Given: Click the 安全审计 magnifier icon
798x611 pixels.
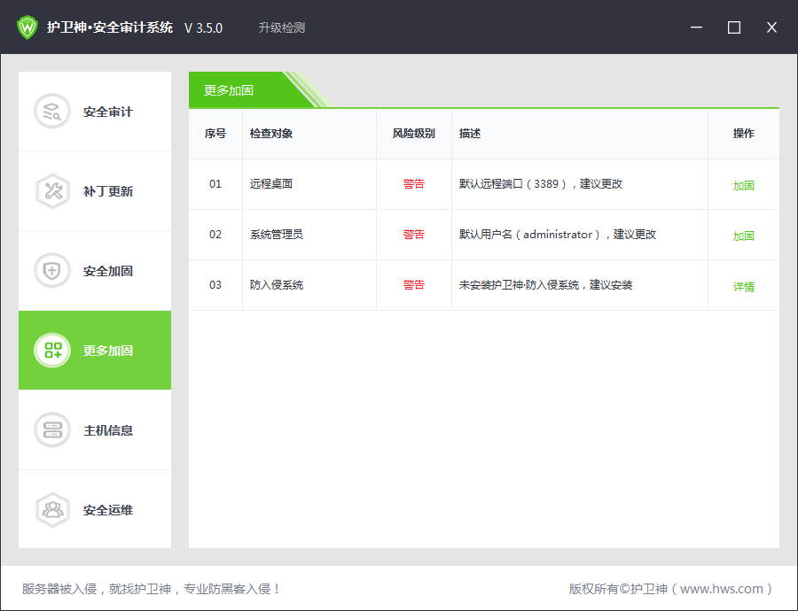Looking at the screenshot, I should click(x=52, y=112).
